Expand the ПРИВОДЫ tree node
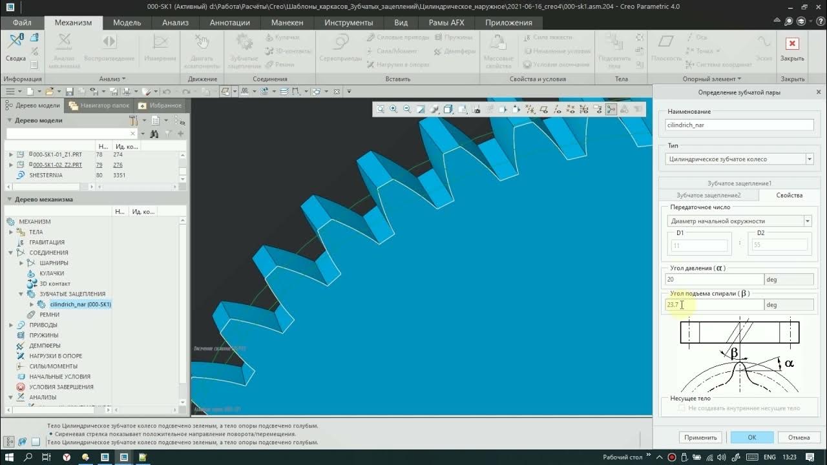Viewport: 827px width, 465px height. (x=11, y=325)
